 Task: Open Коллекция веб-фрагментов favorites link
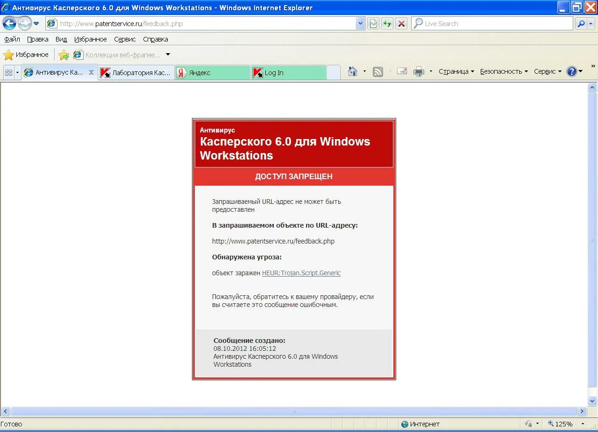click(x=117, y=55)
